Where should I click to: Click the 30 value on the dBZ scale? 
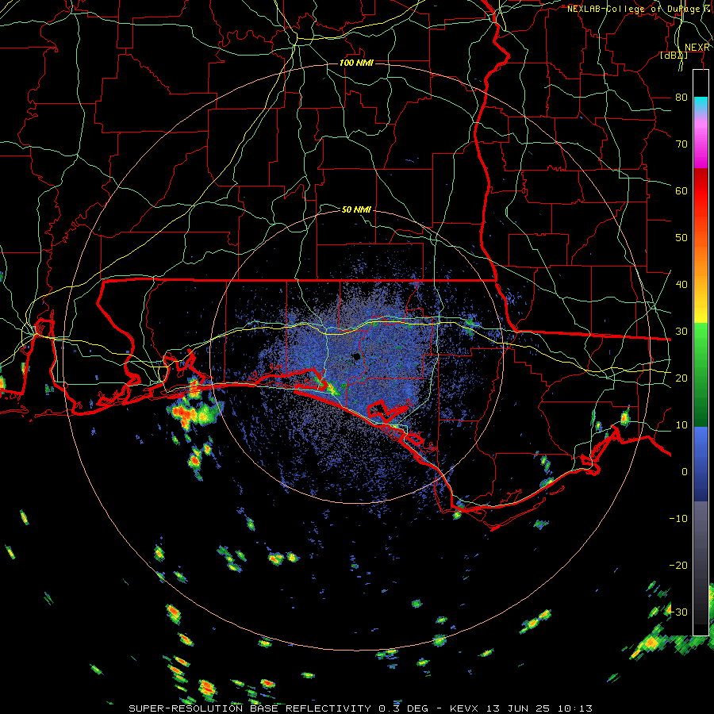(681, 332)
